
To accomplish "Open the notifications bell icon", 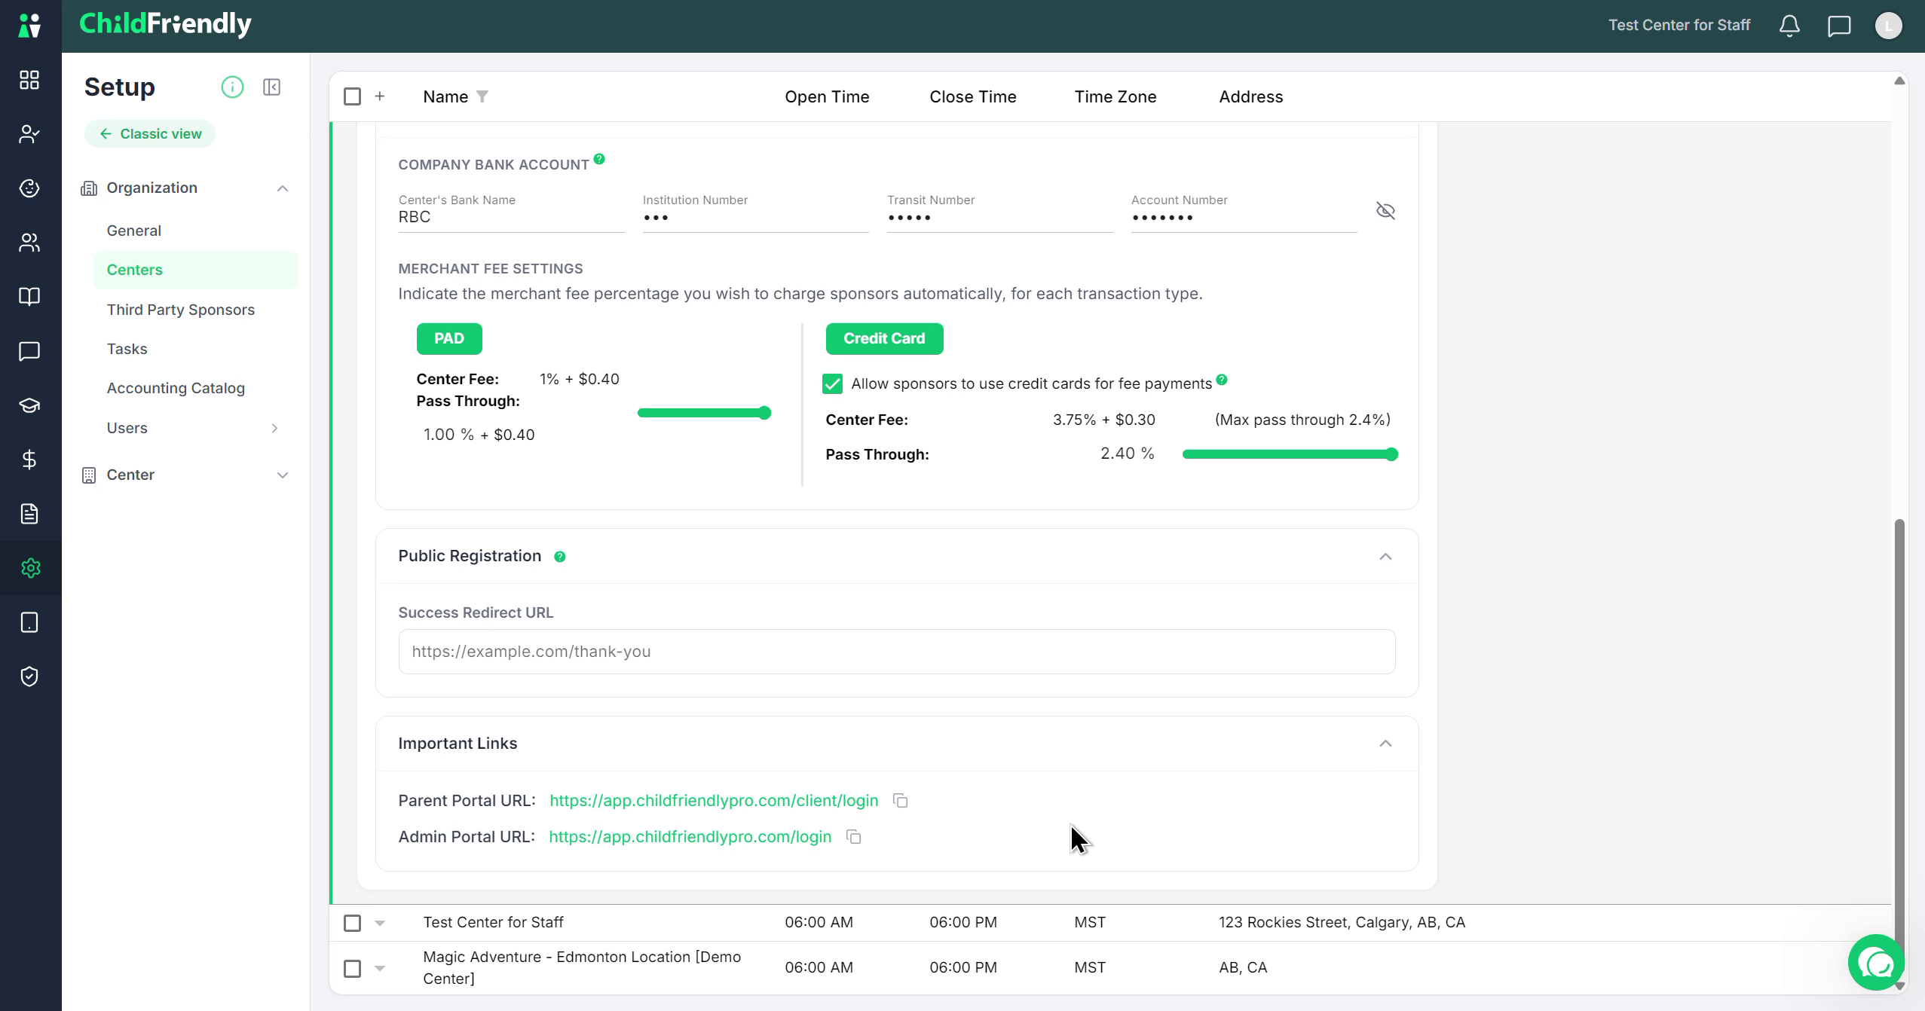I will (x=1789, y=26).
